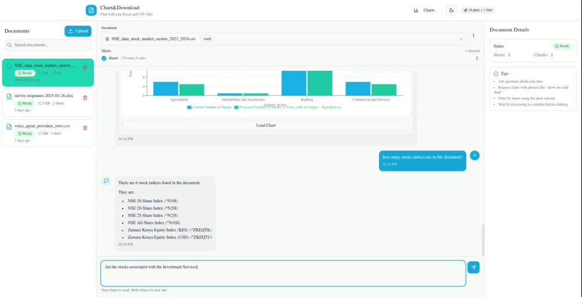Click the user avatar beside the question

474,155
